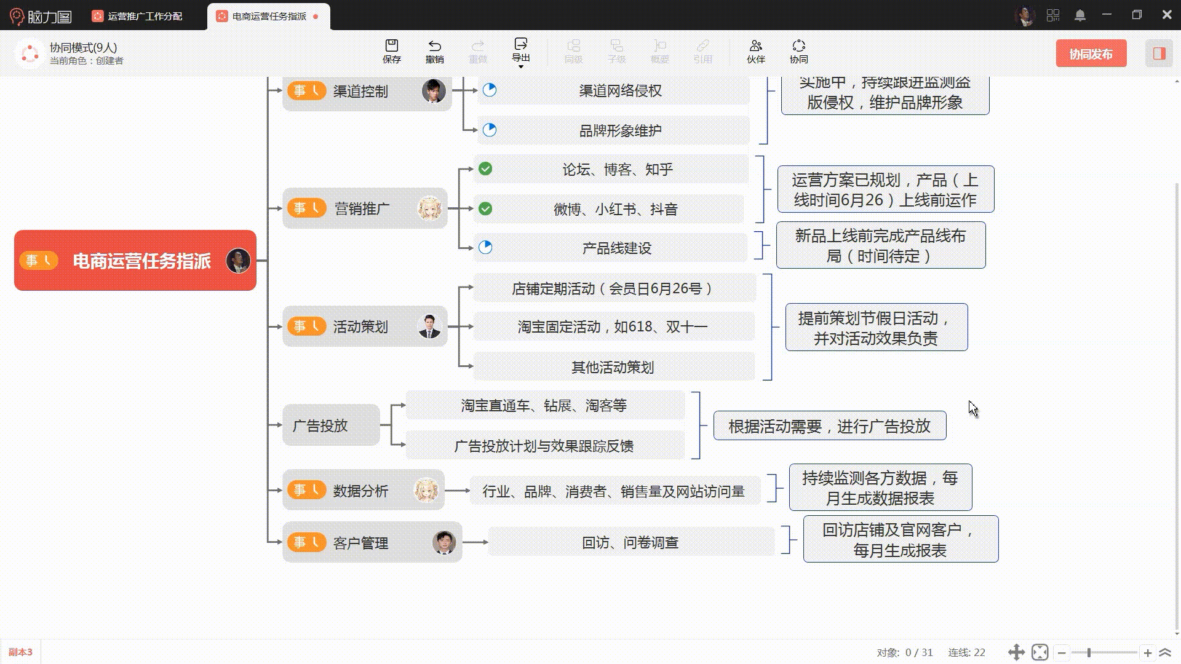The image size is (1181, 664).
Task: Click the assignee avatar on the root node
Action: click(x=238, y=261)
